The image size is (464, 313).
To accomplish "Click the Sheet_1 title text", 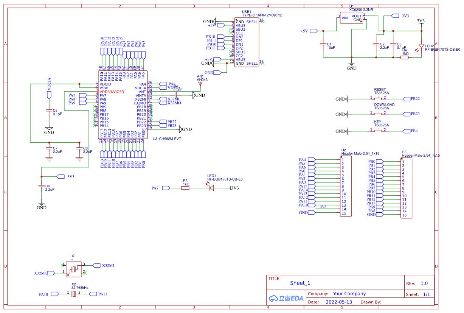I will pyautogui.click(x=300, y=283).
